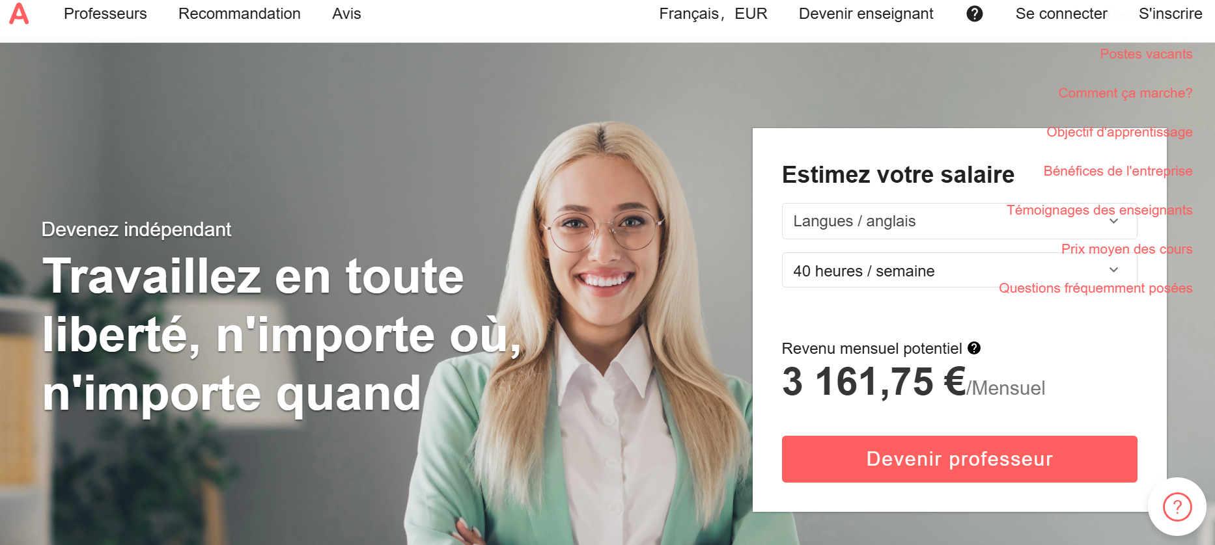
Task: Open the Recommandation menu item
Action: (240, 14)
